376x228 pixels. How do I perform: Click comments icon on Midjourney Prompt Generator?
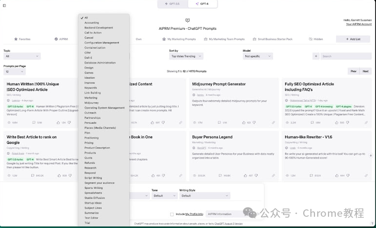pos(219,122)
